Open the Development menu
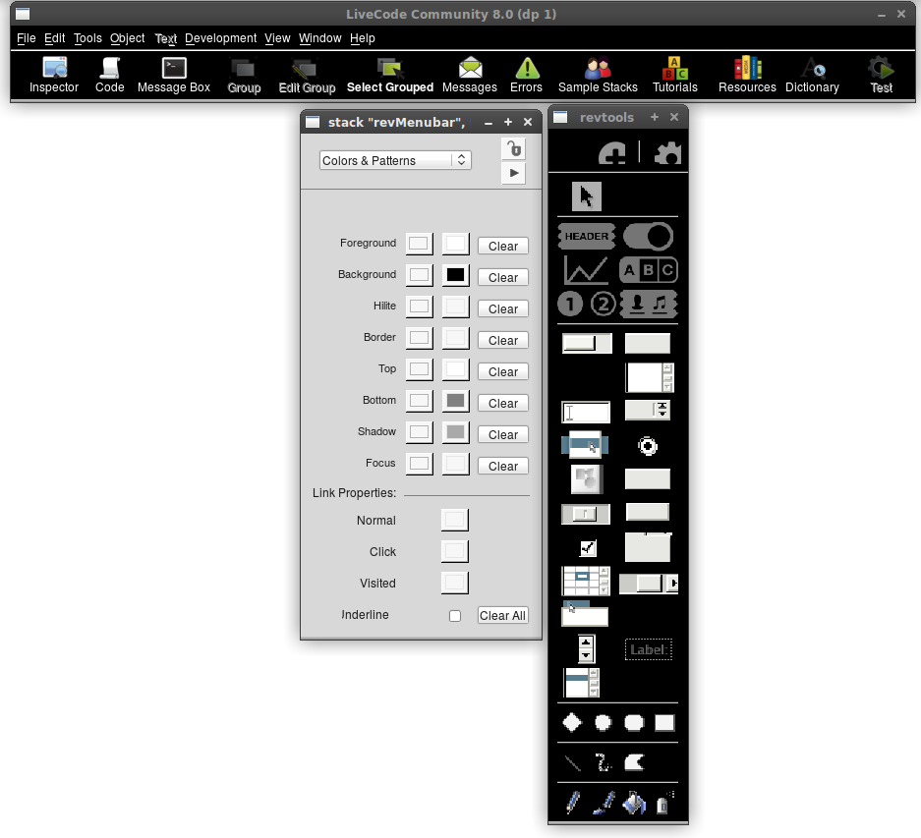The width and height of the screenshot is (921, 838). [x=220, y=38]
